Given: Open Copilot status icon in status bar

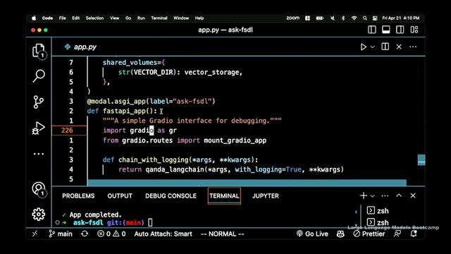Looking at the screenshot, I should [x=340, y=234].
